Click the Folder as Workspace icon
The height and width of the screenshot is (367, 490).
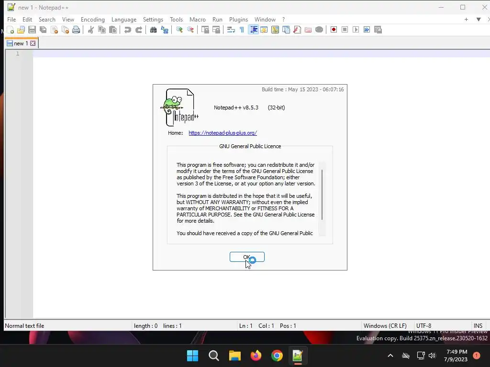[308, 30]
